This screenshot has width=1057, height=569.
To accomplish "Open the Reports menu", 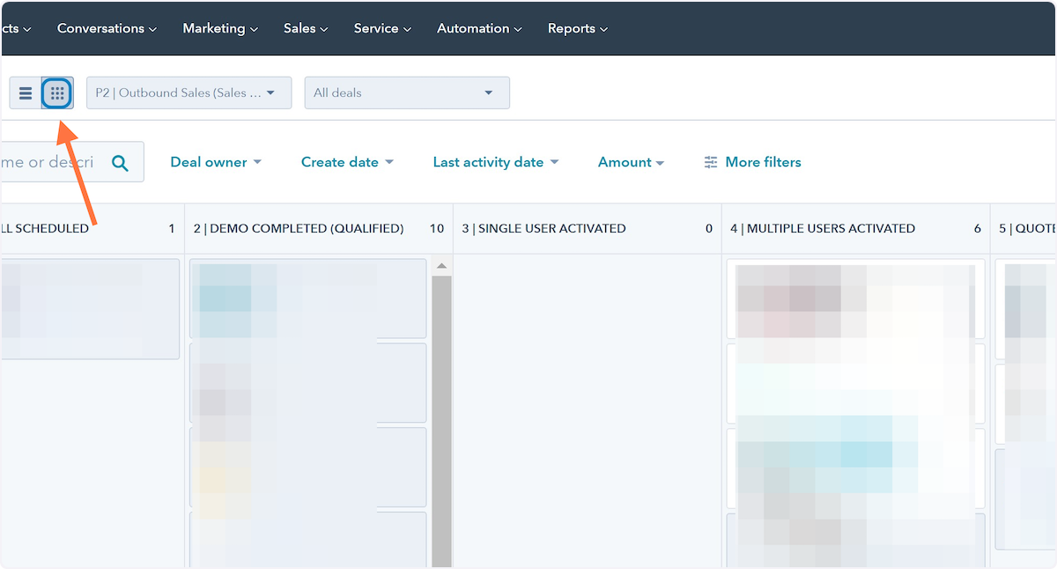I will point(577,28).
